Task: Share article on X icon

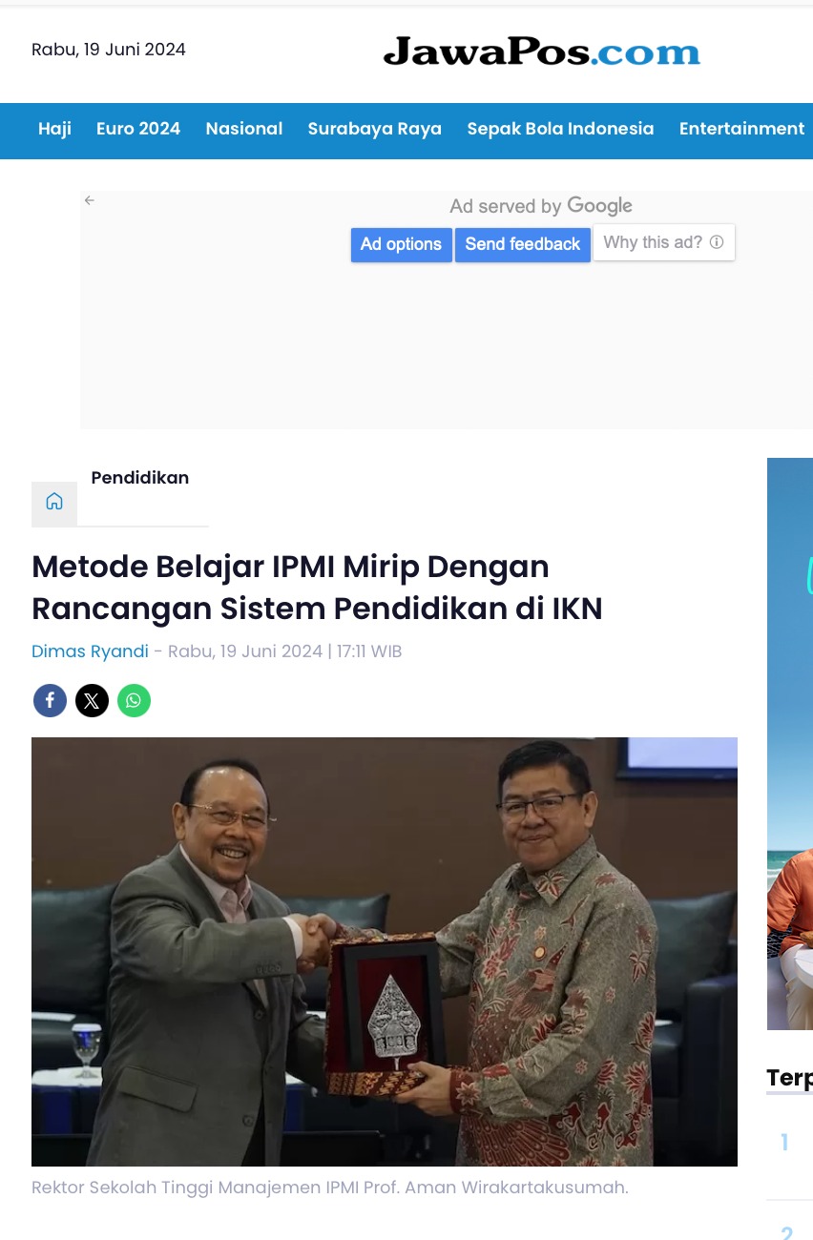Action: [x=92, y=701]
